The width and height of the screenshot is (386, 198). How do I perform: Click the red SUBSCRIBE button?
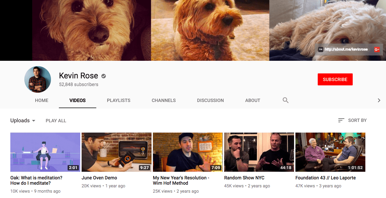pos(335,79)
